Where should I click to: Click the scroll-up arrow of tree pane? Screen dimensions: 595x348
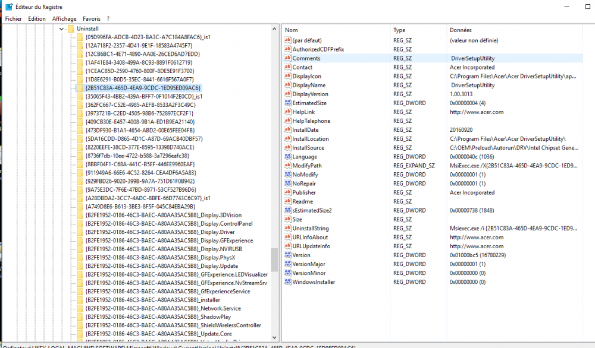tap(274, 29)
